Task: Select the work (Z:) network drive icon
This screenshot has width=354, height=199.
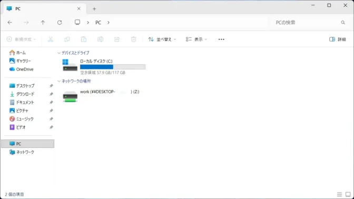Action: (x=70, y=96)
